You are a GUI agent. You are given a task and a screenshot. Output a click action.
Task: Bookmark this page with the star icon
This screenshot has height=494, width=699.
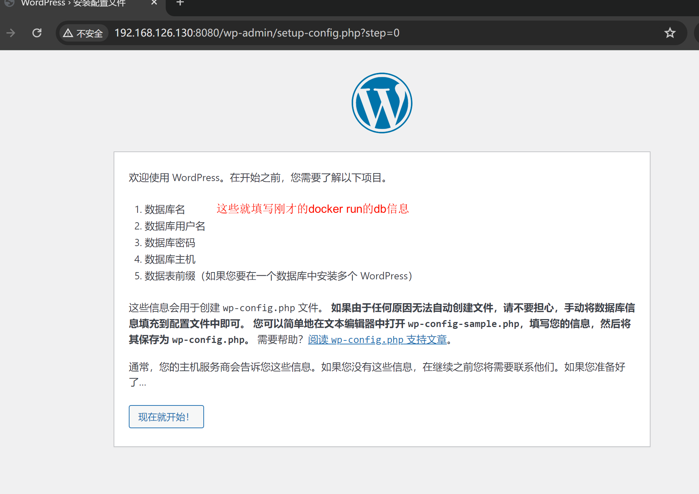(x=670, y=33)
